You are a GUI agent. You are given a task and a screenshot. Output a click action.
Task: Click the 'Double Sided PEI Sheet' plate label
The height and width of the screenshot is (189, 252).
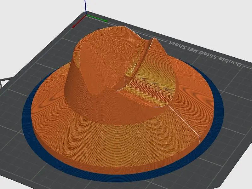pyautogui.click(x=205, y=54)
